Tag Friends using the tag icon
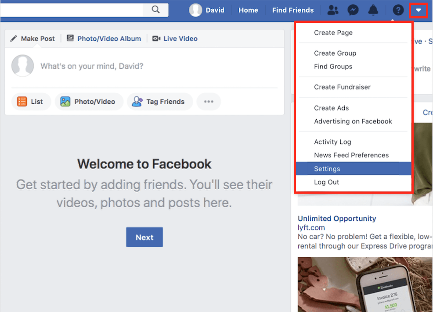Screen dimensions: 433x312 (x=137, y=101)
